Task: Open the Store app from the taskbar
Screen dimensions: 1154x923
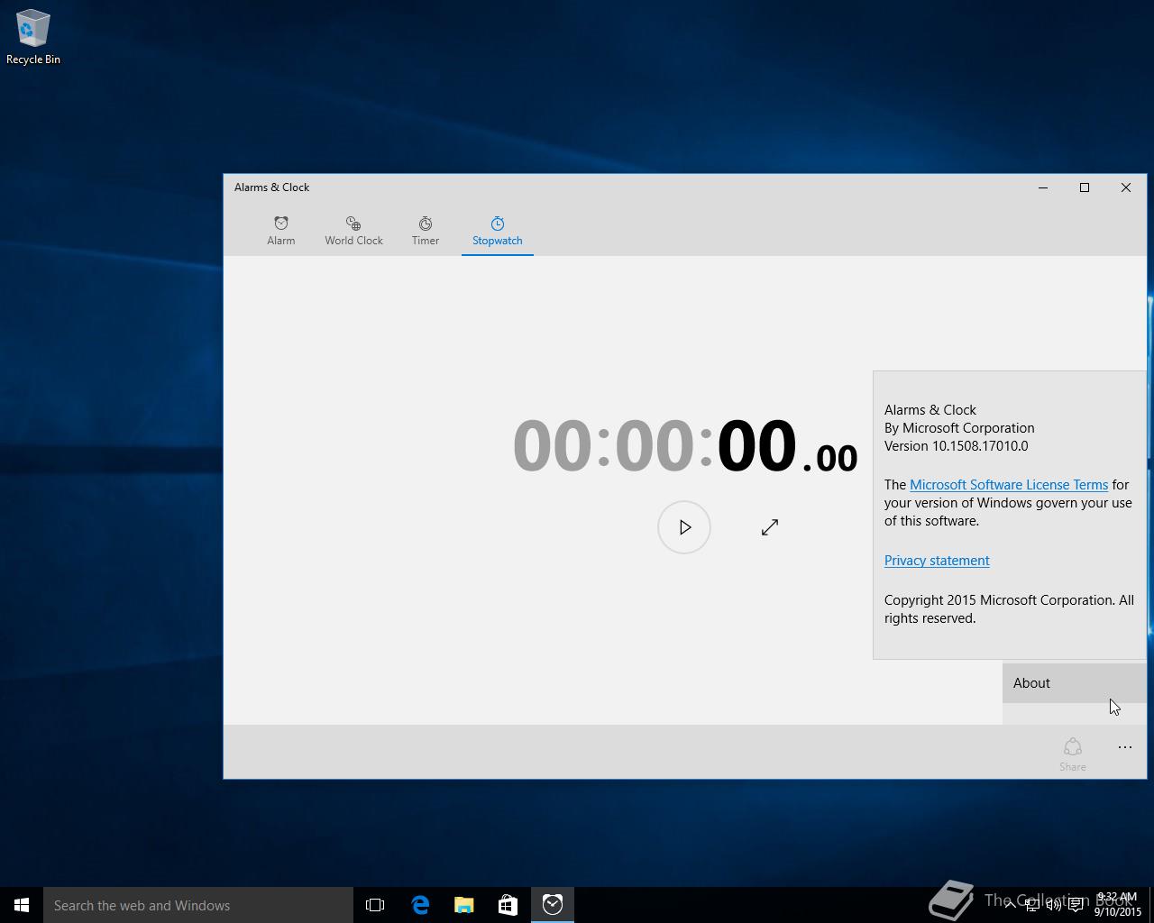Action: [x=508, y=905]
